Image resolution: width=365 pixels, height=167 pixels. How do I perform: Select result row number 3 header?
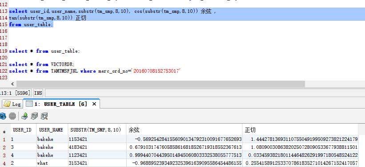[x=4, y=155]
